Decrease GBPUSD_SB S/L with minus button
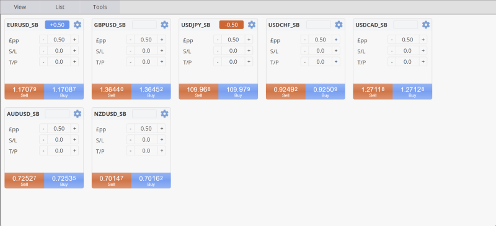 pos(130,51)
